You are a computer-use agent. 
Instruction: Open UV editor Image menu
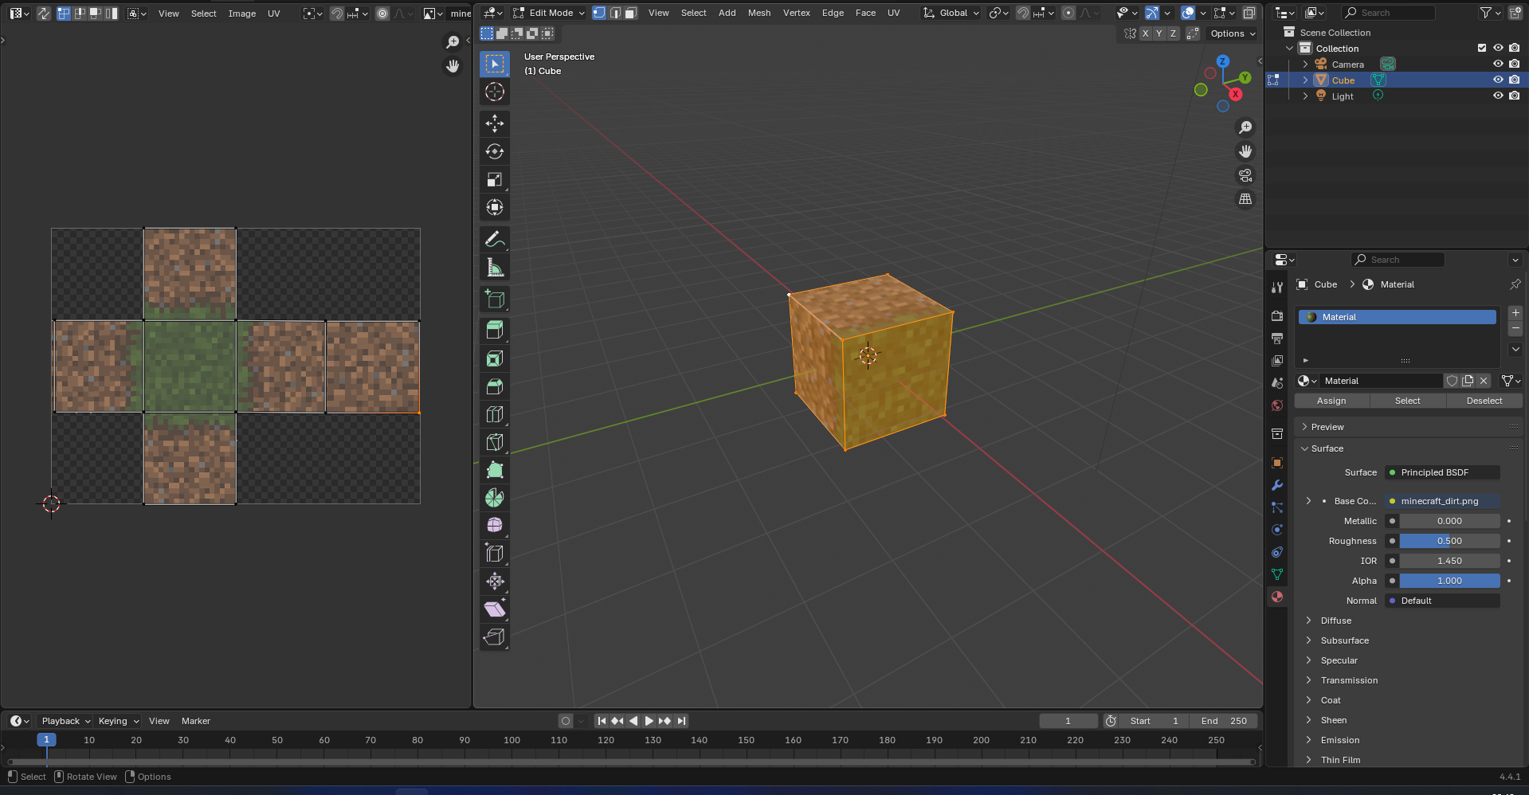tap(242, 14)
